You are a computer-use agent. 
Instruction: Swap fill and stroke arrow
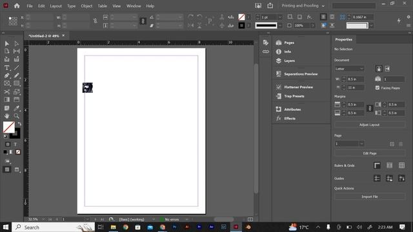coord(19,124)
